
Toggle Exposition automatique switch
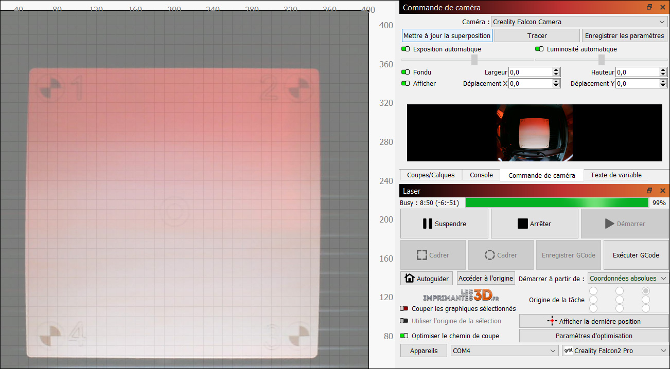(405, 49)
